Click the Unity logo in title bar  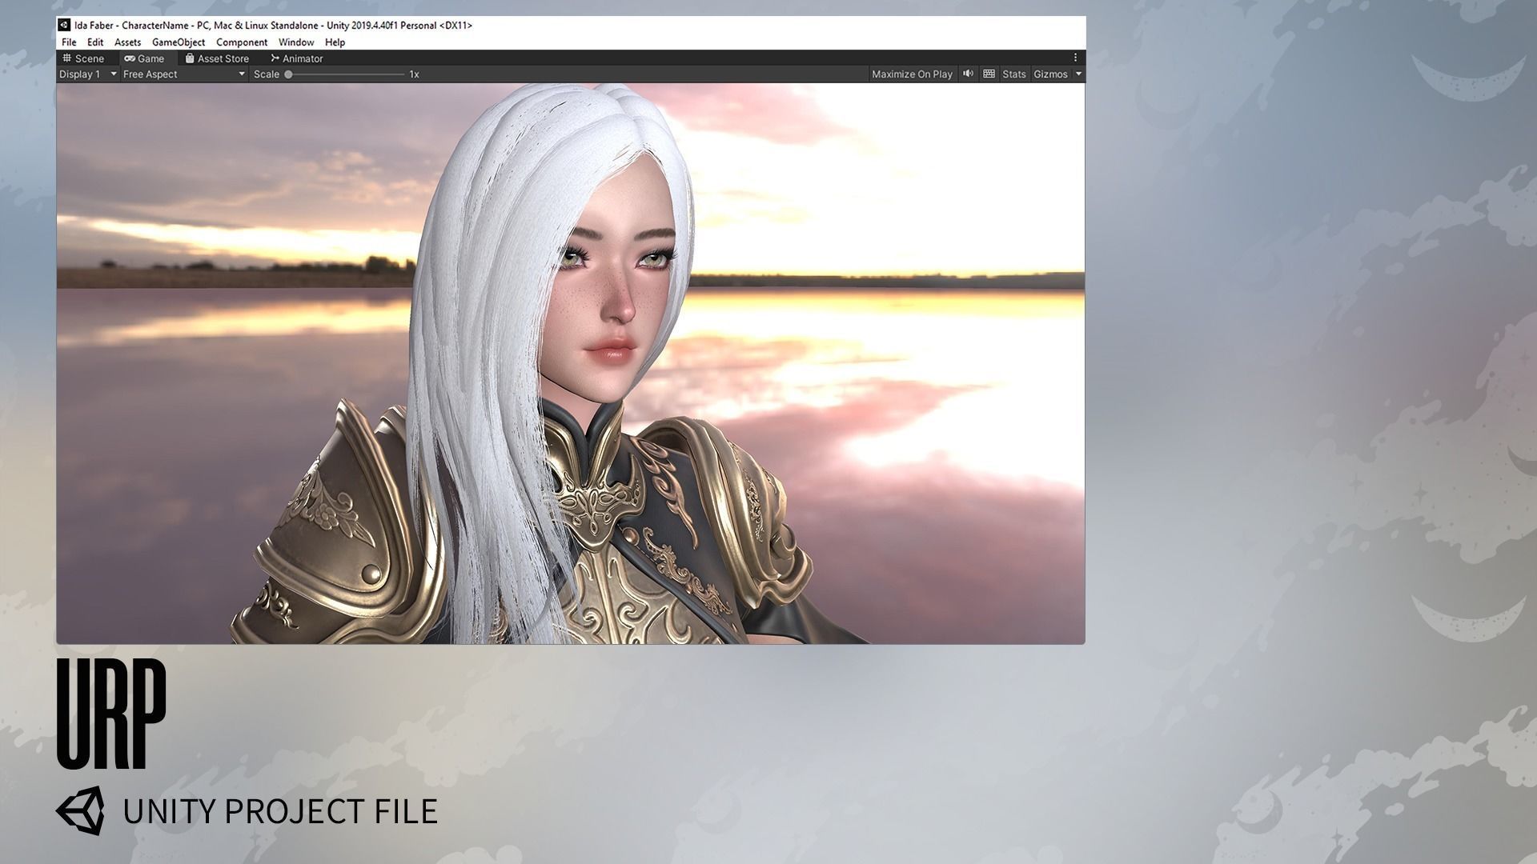click(x=64, y=25)
